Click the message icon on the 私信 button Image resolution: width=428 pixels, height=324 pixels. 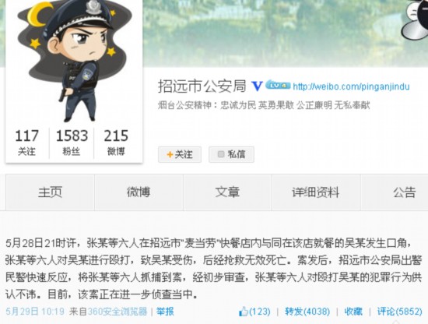point(221,154)
